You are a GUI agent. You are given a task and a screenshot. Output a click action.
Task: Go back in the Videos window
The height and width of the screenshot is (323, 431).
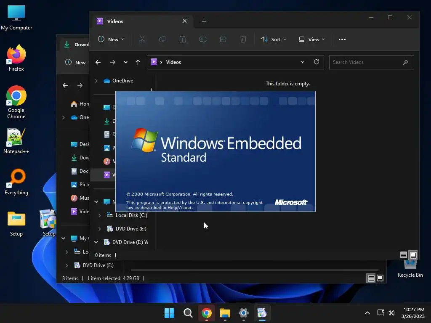click(x=98, y=62)
